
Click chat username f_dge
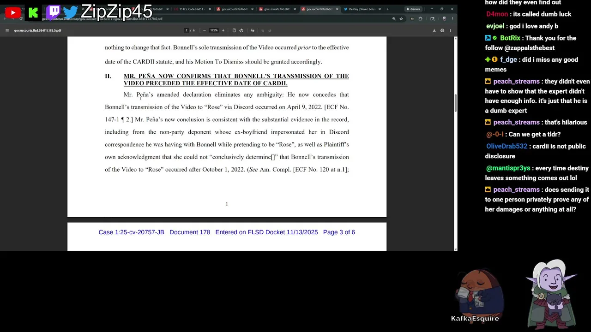508,59
